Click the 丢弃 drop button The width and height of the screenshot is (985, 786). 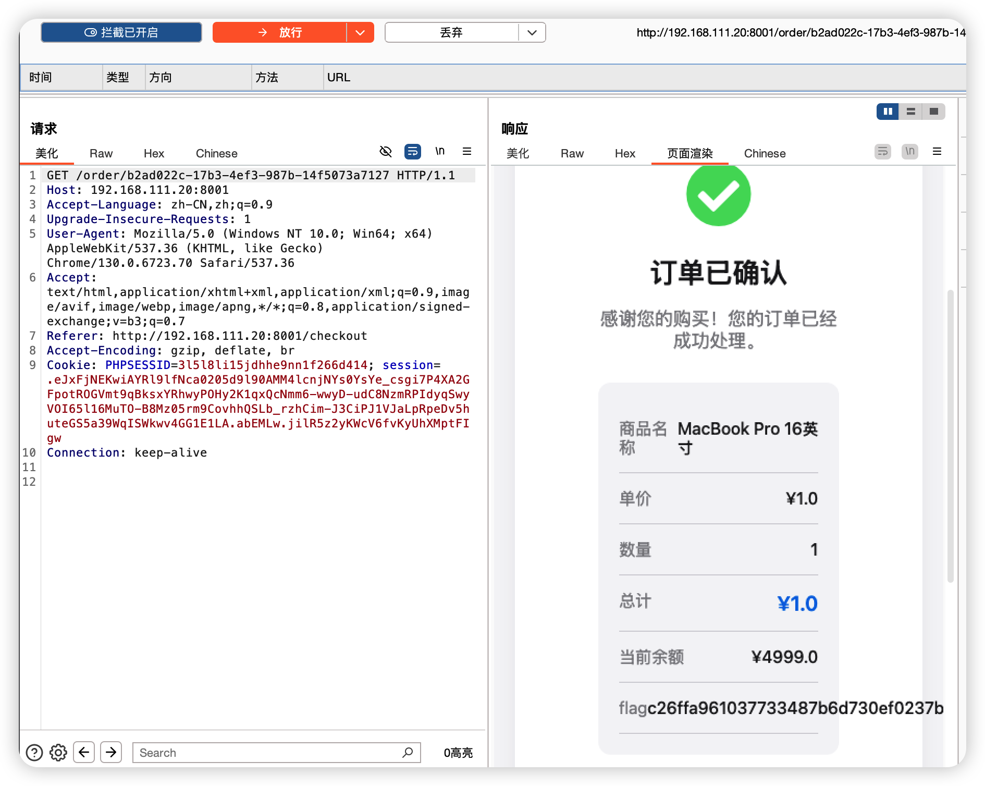click(451, 32)
